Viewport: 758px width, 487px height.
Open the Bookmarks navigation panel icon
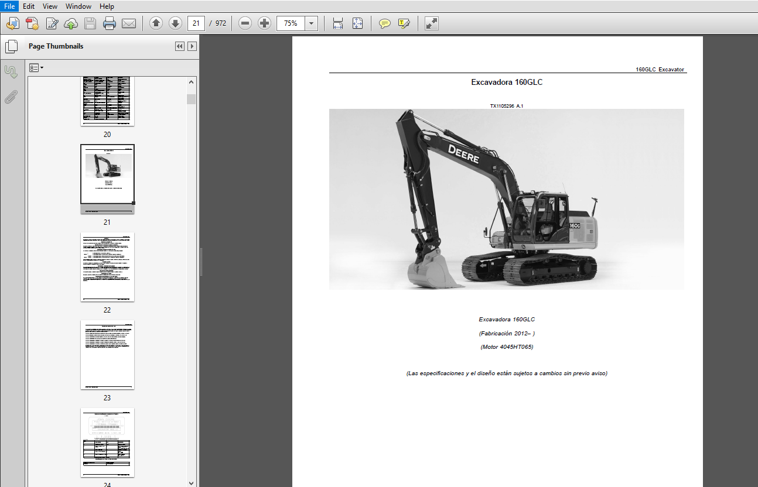11,72
